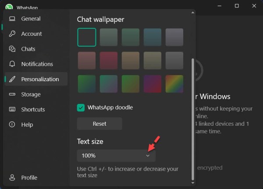Click the General laptop icon
Viewport: 263px width, 189px height.
[x=12, y=19]
